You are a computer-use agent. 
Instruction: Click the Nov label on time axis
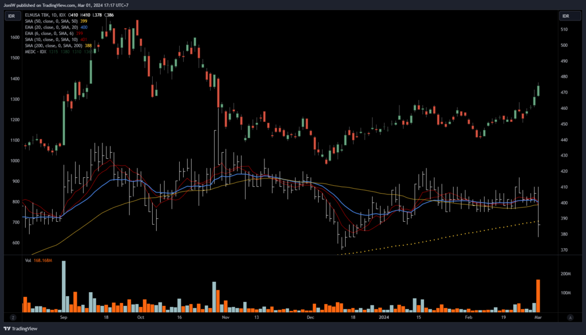tap(225, 316)
